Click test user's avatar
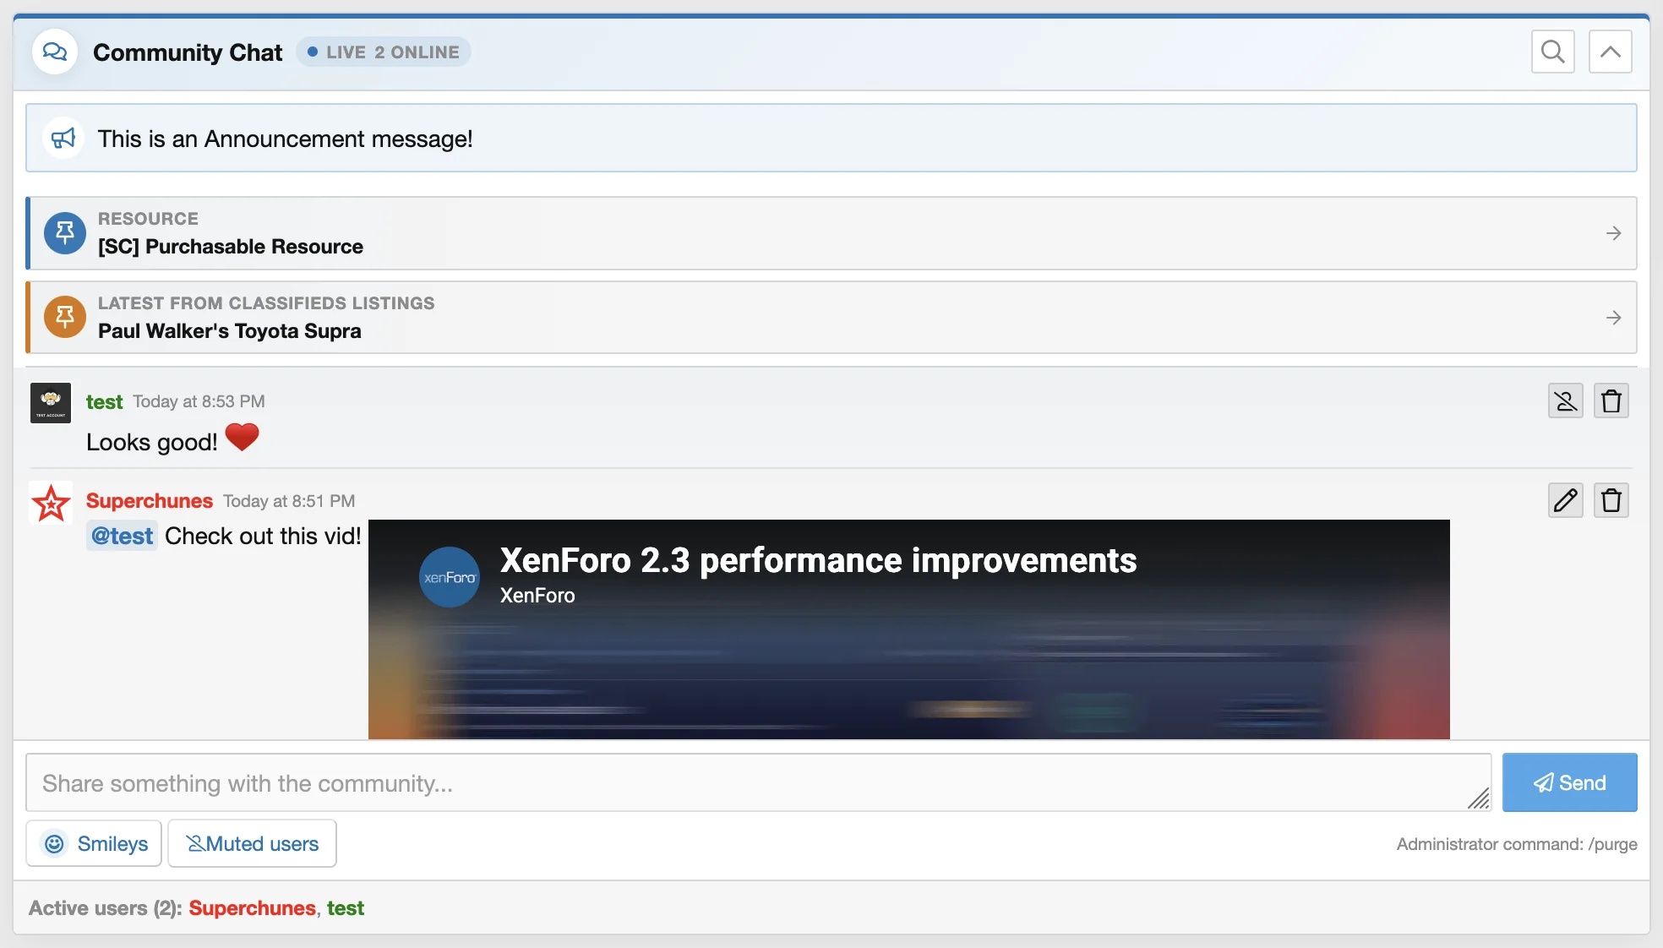 tap(51, 402)
